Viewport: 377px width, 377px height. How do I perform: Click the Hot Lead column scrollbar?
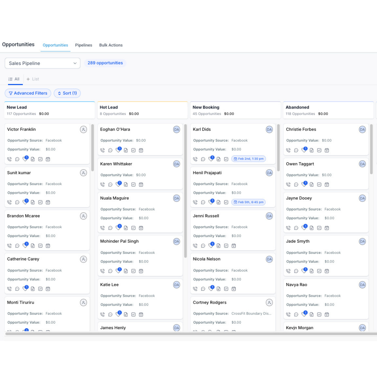[x=185, y=191]
